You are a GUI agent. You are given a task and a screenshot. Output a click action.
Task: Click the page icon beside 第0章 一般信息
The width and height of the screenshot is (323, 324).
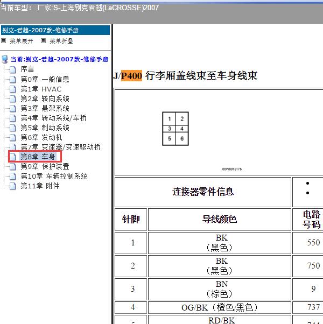[x=13, y=79]
